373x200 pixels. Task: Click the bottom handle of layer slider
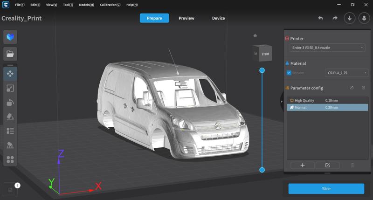point(262,170)
